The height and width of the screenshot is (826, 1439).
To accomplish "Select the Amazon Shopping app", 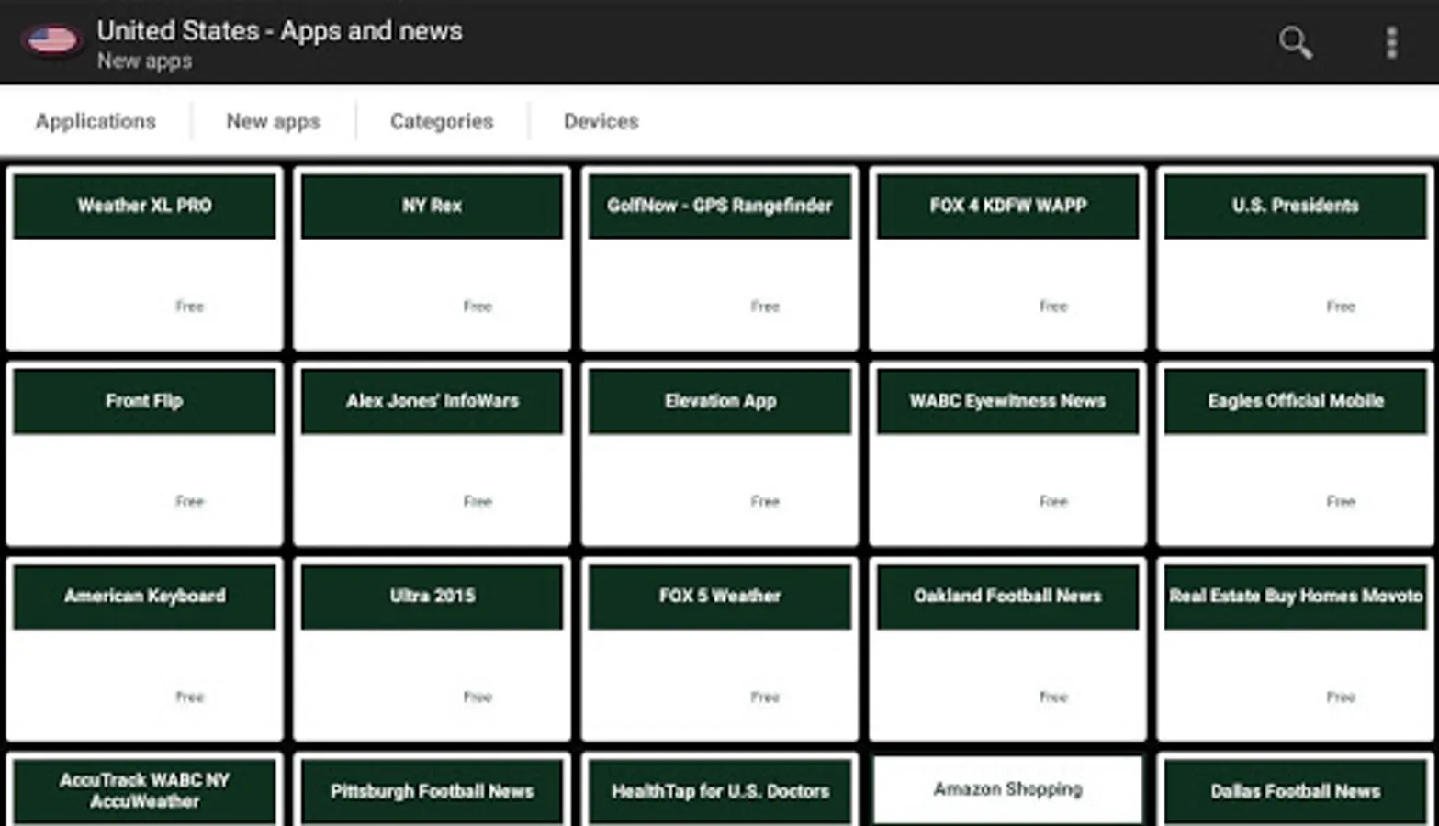I will (1007, 790).
